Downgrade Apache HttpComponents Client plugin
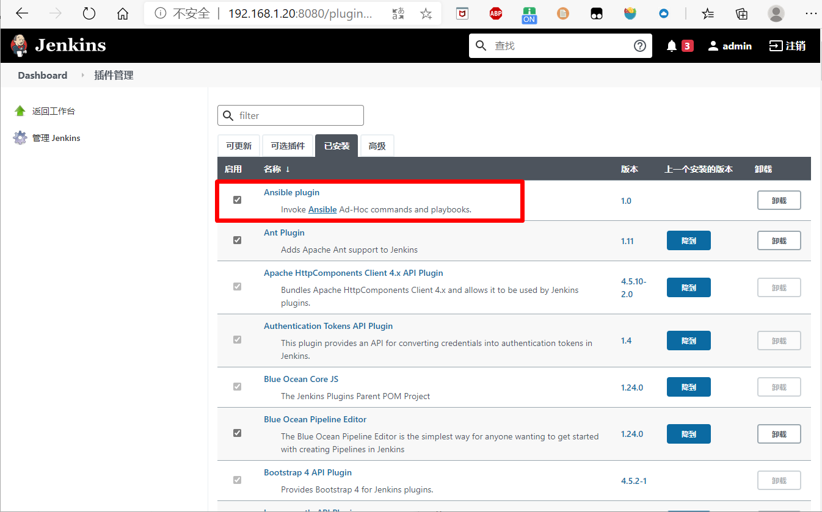This screenshot has width=822, height=512. pos(689,287)
